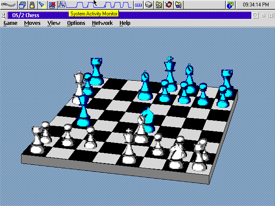
Task: Select the white king piece
Action: click(x=129, y=146)
